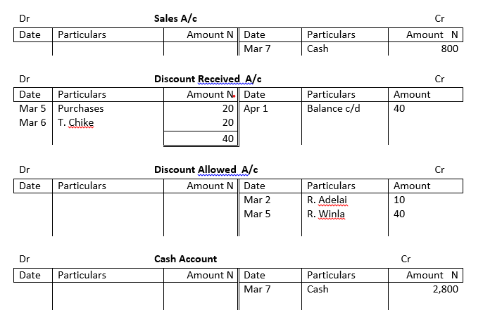Select the amount 10 beside R. Adelai
Image resolution: width=483 pixels, height=315 pixels.
(399, 200)
